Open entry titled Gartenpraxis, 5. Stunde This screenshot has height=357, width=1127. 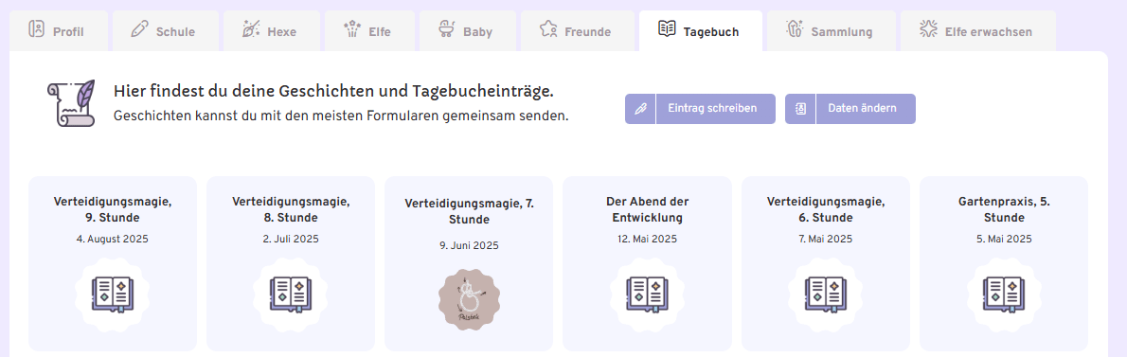1004,209
